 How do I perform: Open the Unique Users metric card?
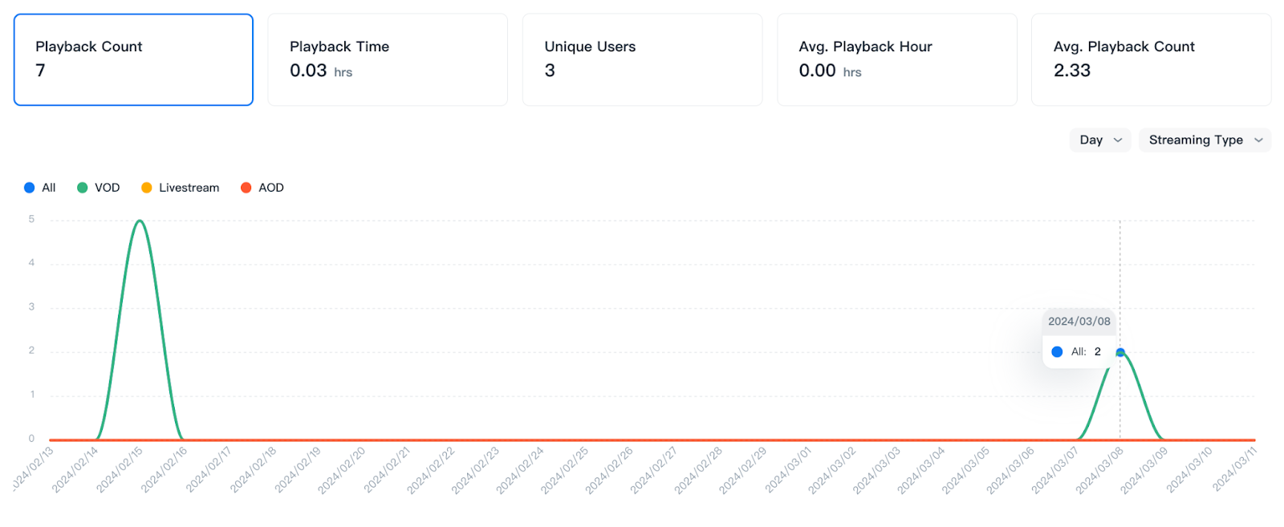click(x=641, y=59)
